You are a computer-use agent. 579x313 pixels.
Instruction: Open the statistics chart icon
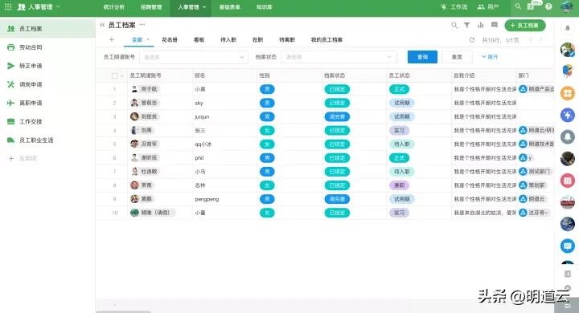(480, 25)
